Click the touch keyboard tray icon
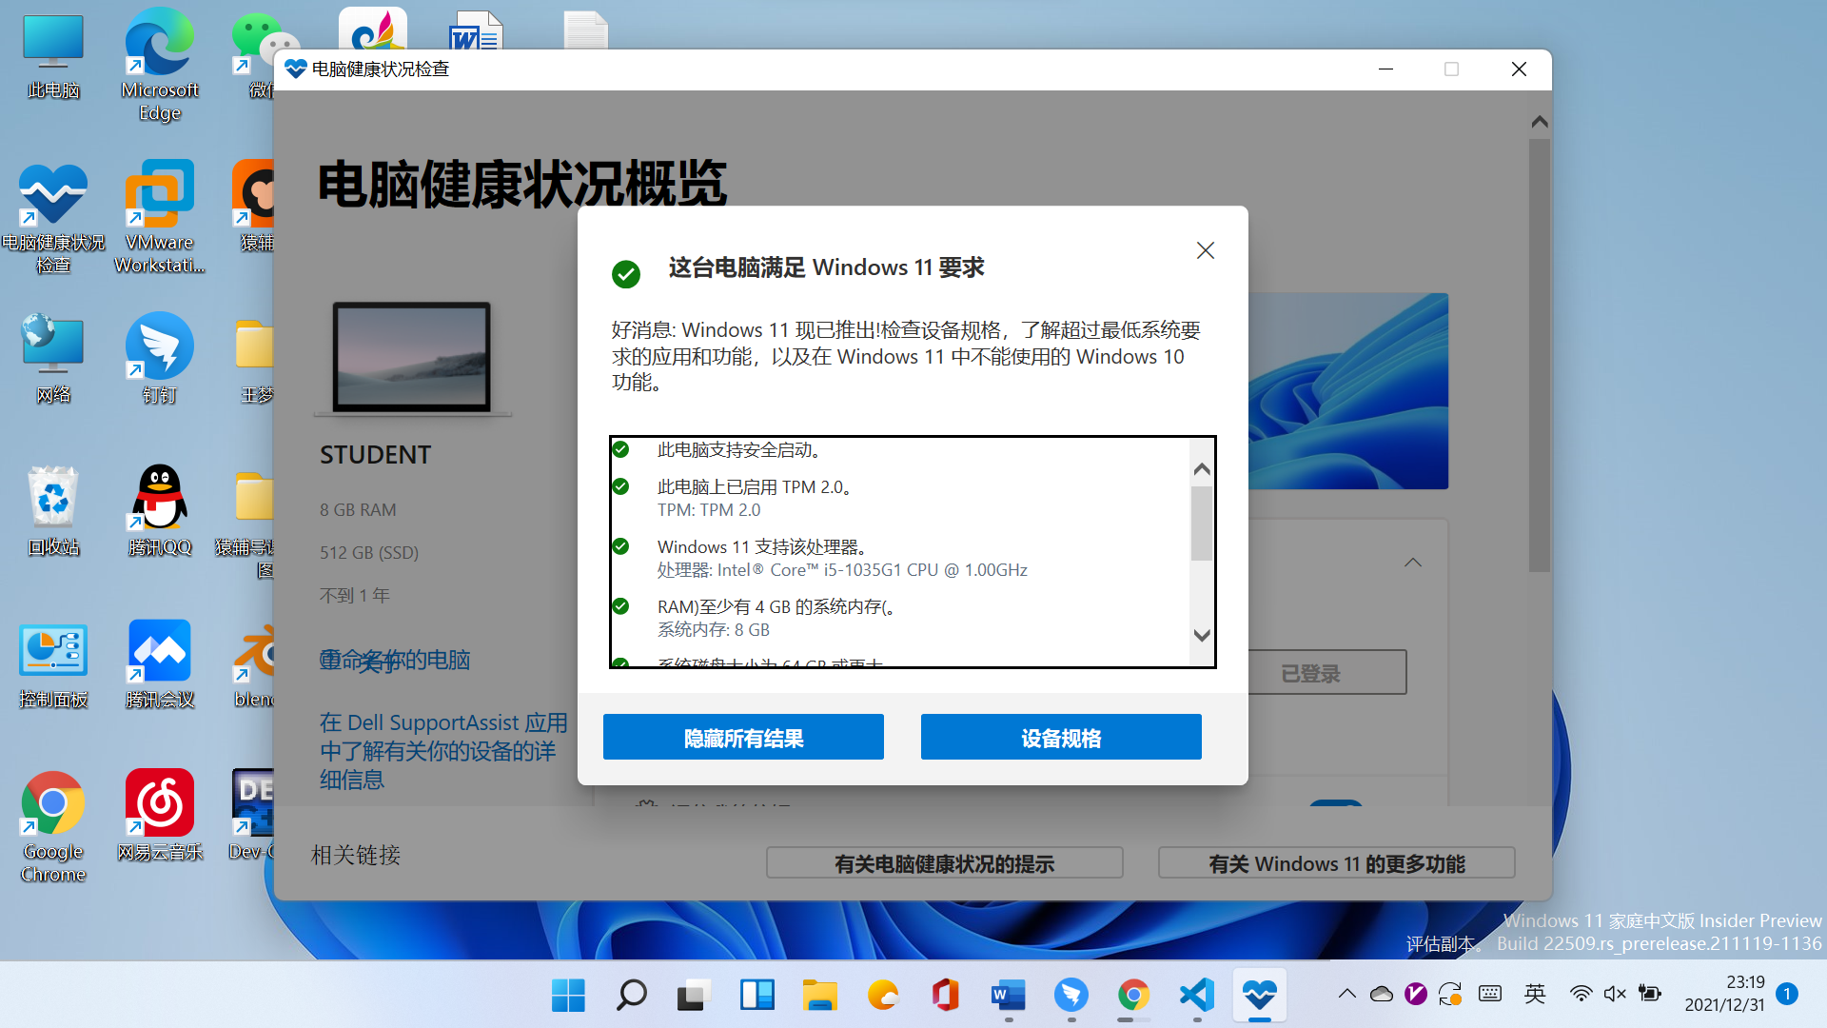The image size is (1827, 1028). (x=1490, y=994)
